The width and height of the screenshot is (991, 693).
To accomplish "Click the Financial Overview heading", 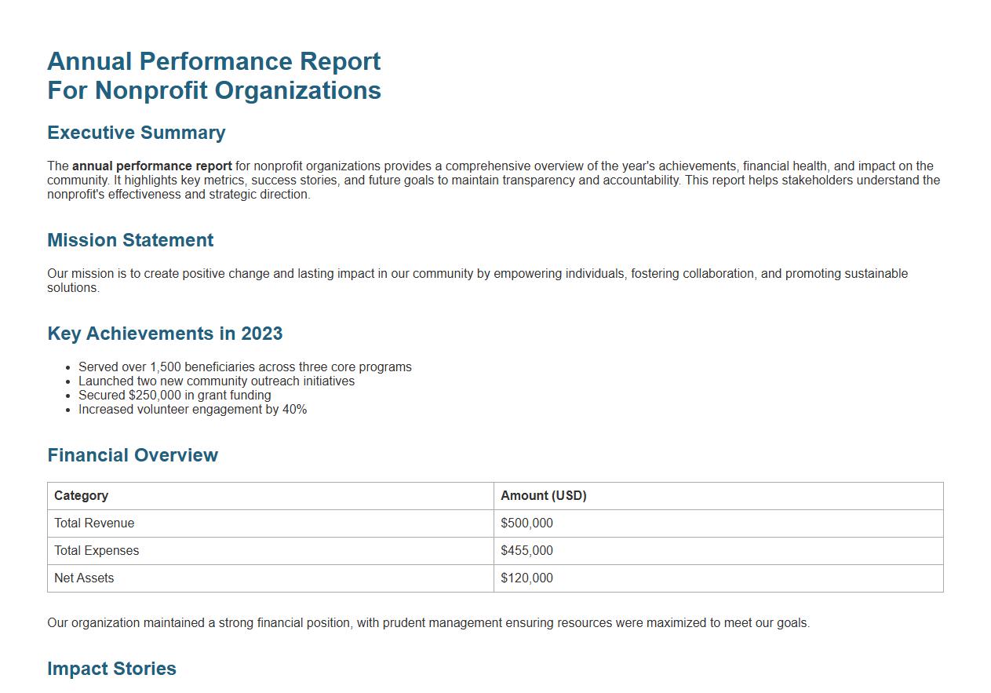I will click(x=132, y=455).
